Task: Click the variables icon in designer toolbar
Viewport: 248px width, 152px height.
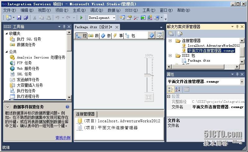Action: point(152,35)
